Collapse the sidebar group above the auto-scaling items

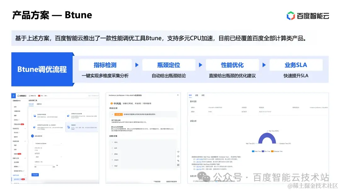[x=25, y=158]
